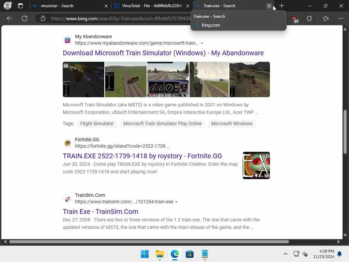Open the Fortnite.GG favicon
The image size is (349, 262).
[67, 143]
